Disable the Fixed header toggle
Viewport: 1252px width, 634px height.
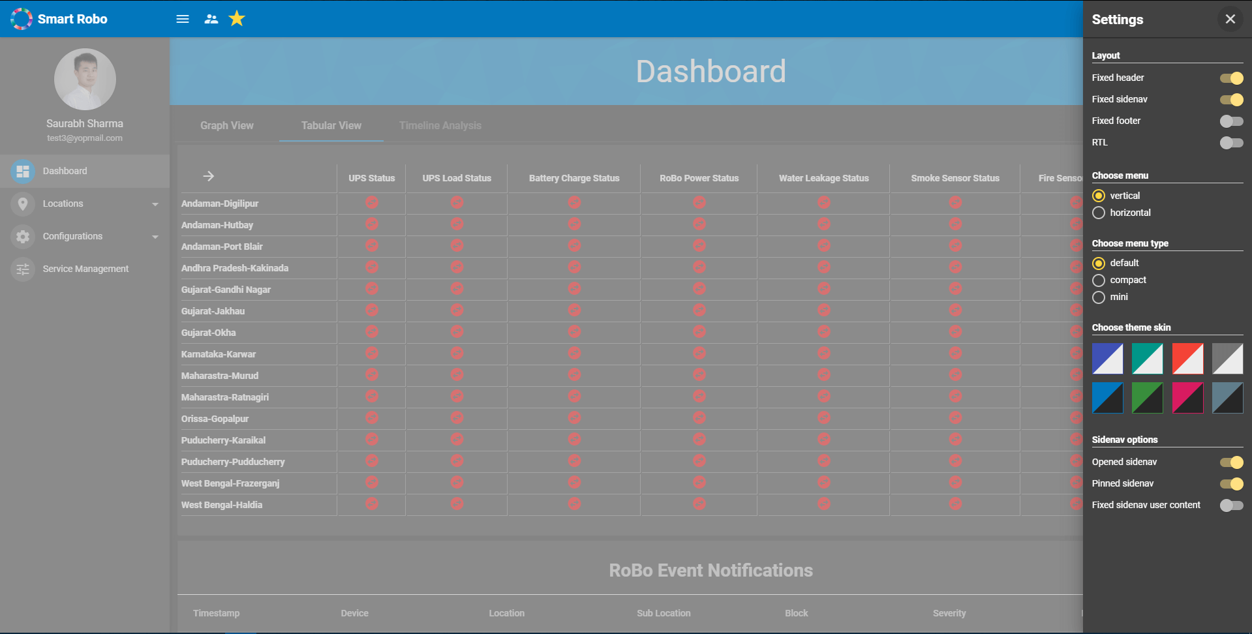(1231, 78)
